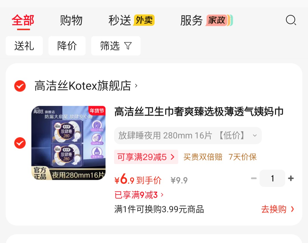Uncheck the Kotex sanitary pad item checkbox

20,143
